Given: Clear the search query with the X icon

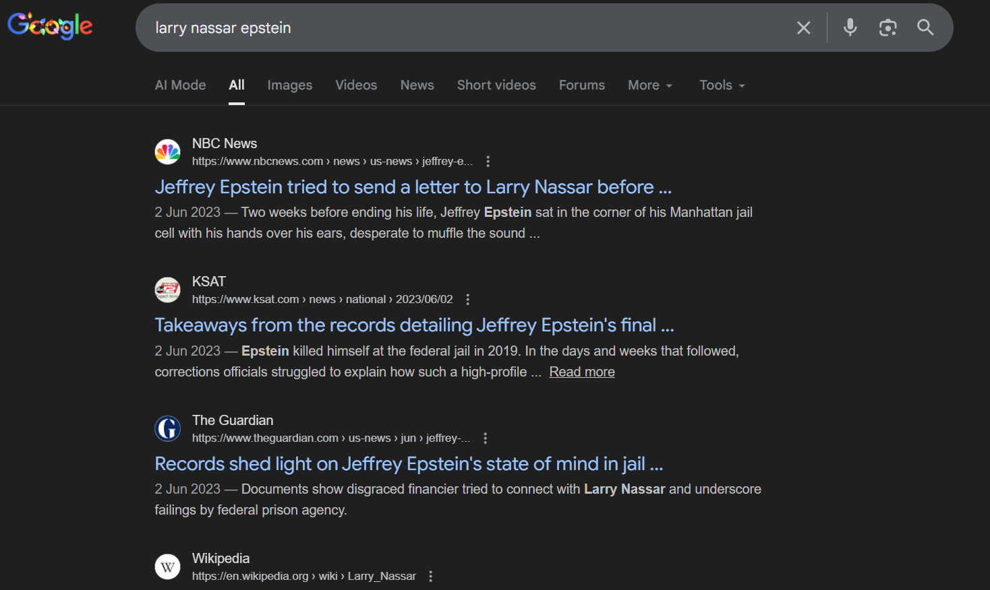Looking at the screenshot, I should (803, 28).
